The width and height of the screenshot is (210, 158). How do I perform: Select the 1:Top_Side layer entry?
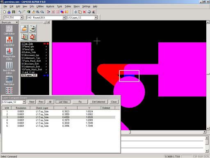pyautogui.click(x=27, y=44)
